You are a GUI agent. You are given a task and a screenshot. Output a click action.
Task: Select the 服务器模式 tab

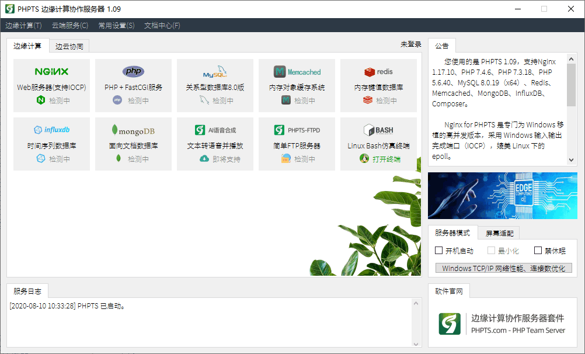pyautogui.click(x=452, y=232)
